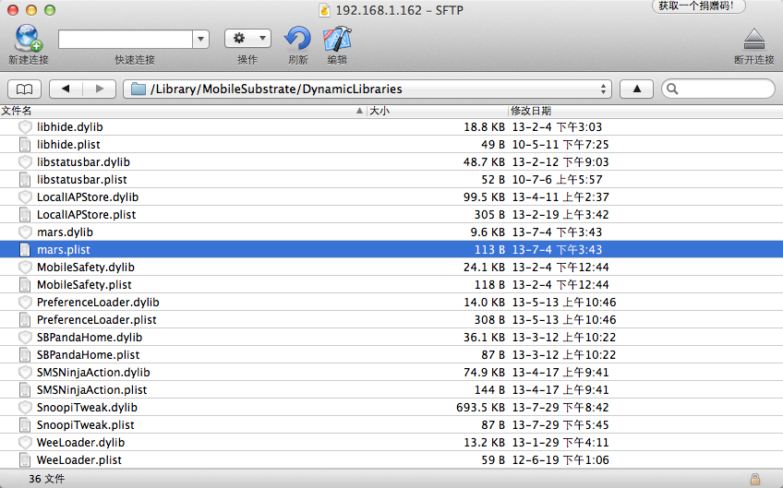The height and width of the screenshot is (488, 783).
Task: Click the get donation key button
Action: coord(699,6)
